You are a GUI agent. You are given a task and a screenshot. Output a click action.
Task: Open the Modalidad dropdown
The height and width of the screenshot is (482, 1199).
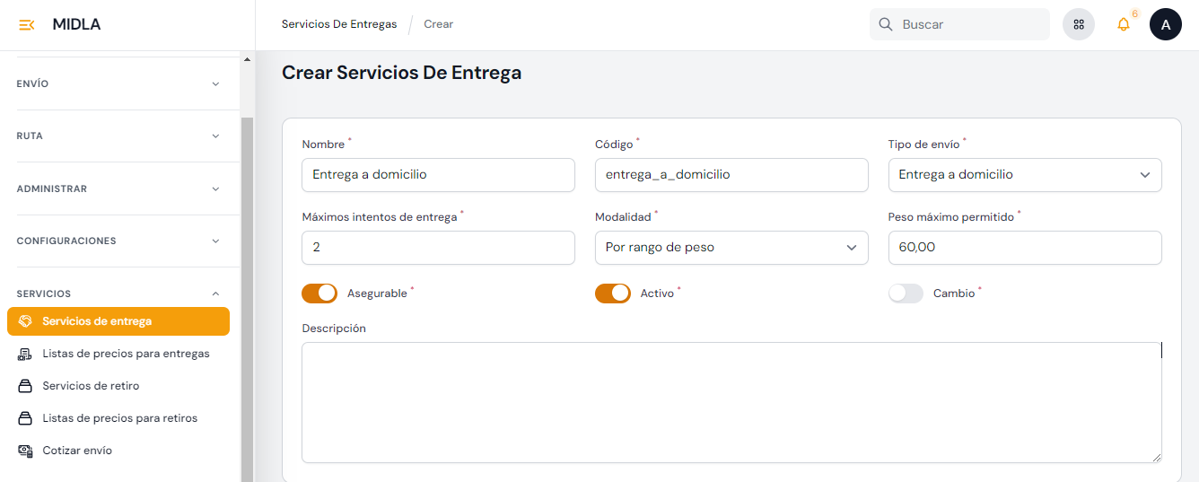tap(731, 248)
